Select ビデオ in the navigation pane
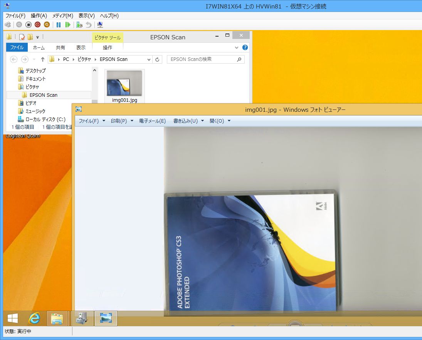 27,103
